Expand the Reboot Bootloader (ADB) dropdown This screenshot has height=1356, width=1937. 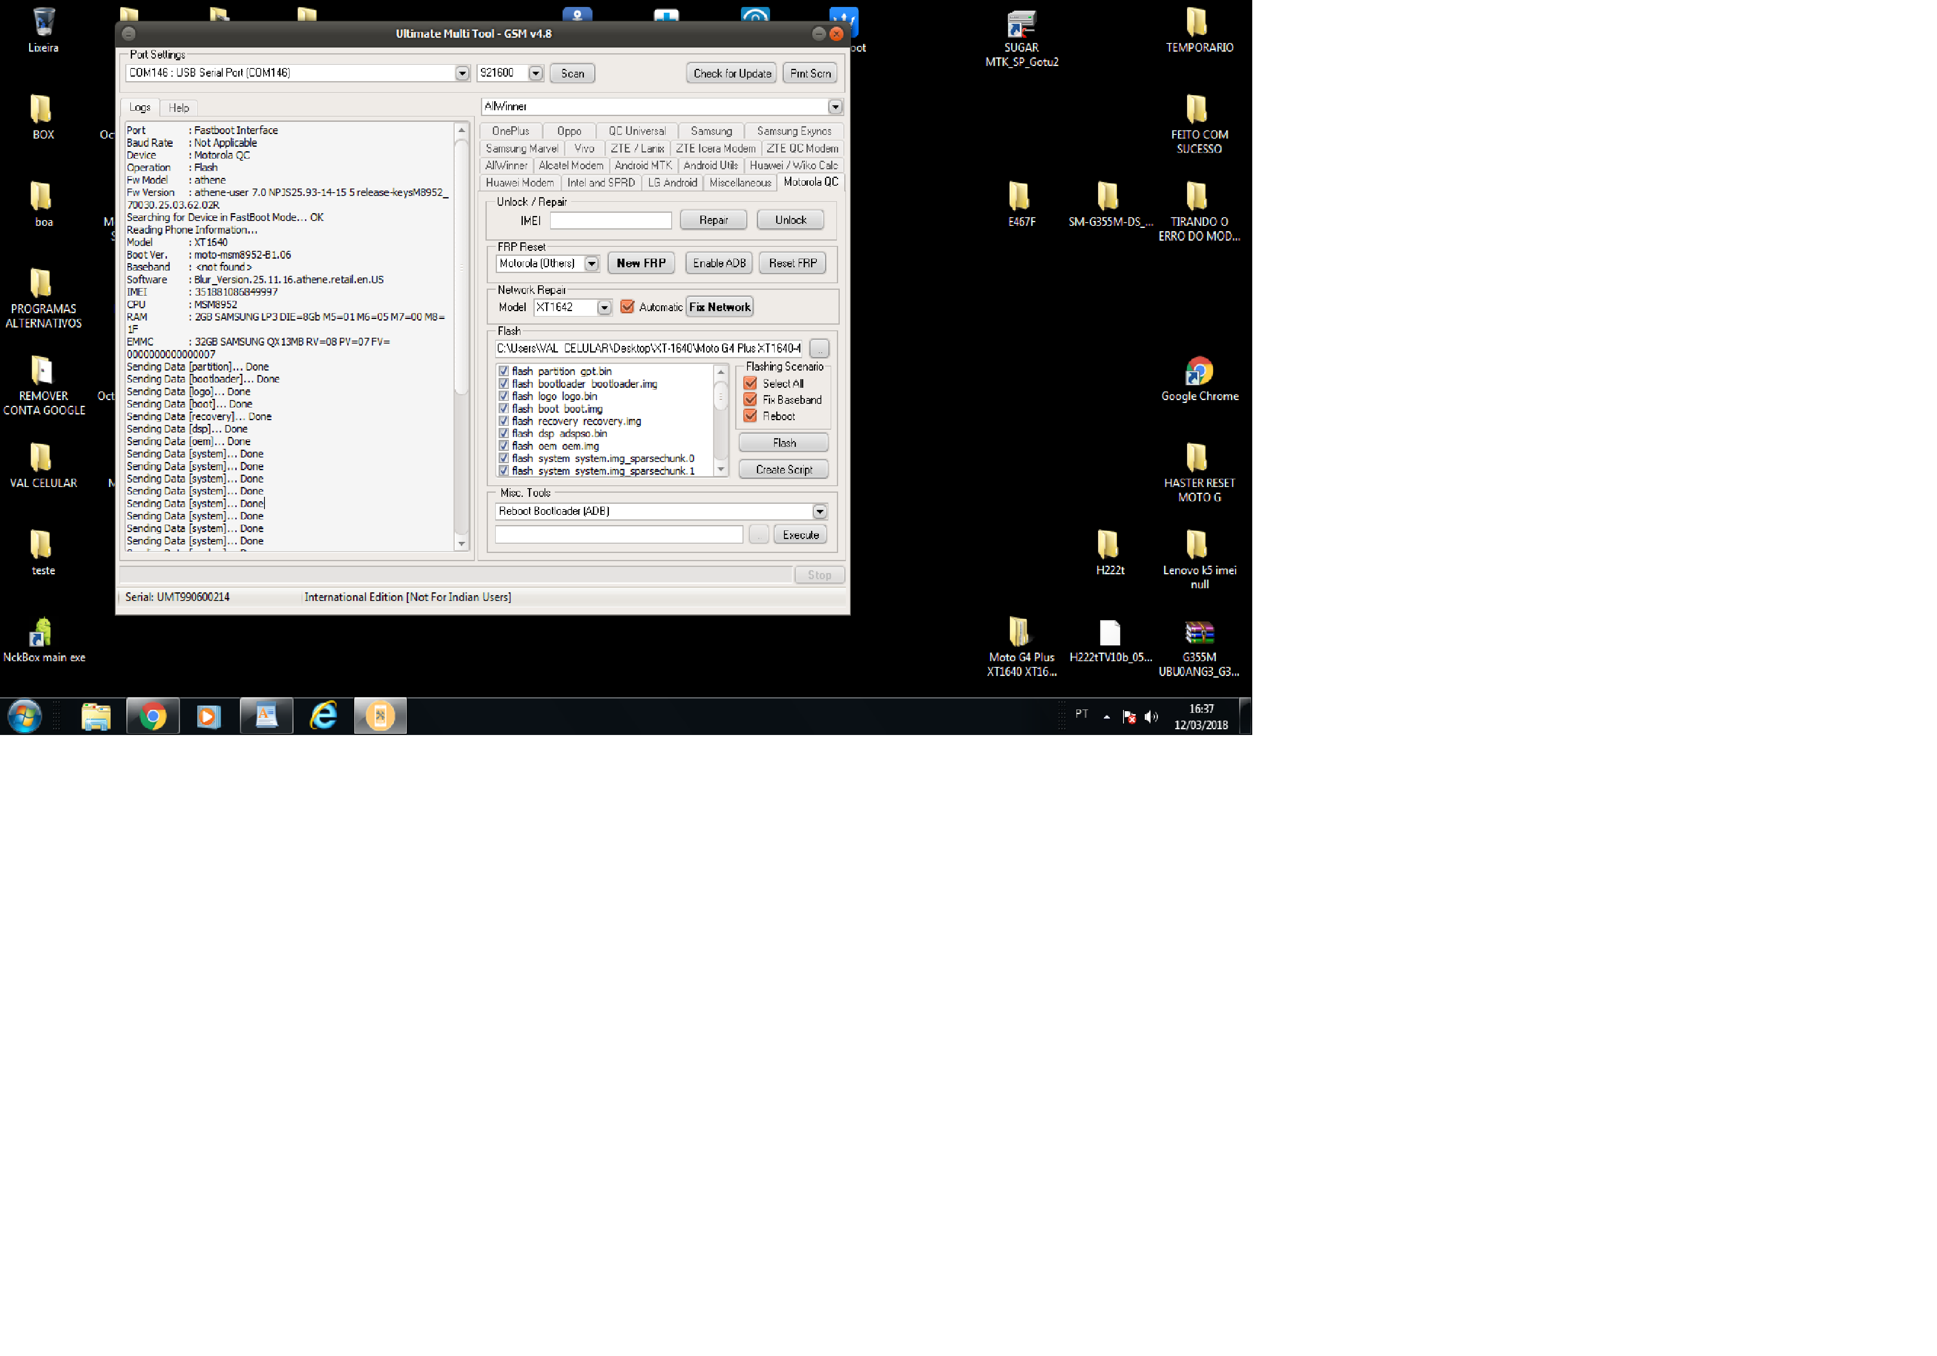pyautogui.click(x=820, y=512)
